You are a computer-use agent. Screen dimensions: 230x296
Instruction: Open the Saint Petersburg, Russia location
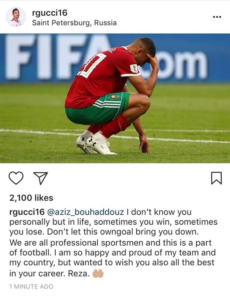tap(74, 23)
